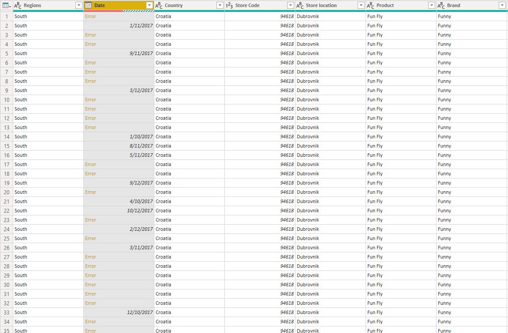Select the date cell 3/11/2017
The width and height of the screenshot is (508, 333).
point(119,248)
